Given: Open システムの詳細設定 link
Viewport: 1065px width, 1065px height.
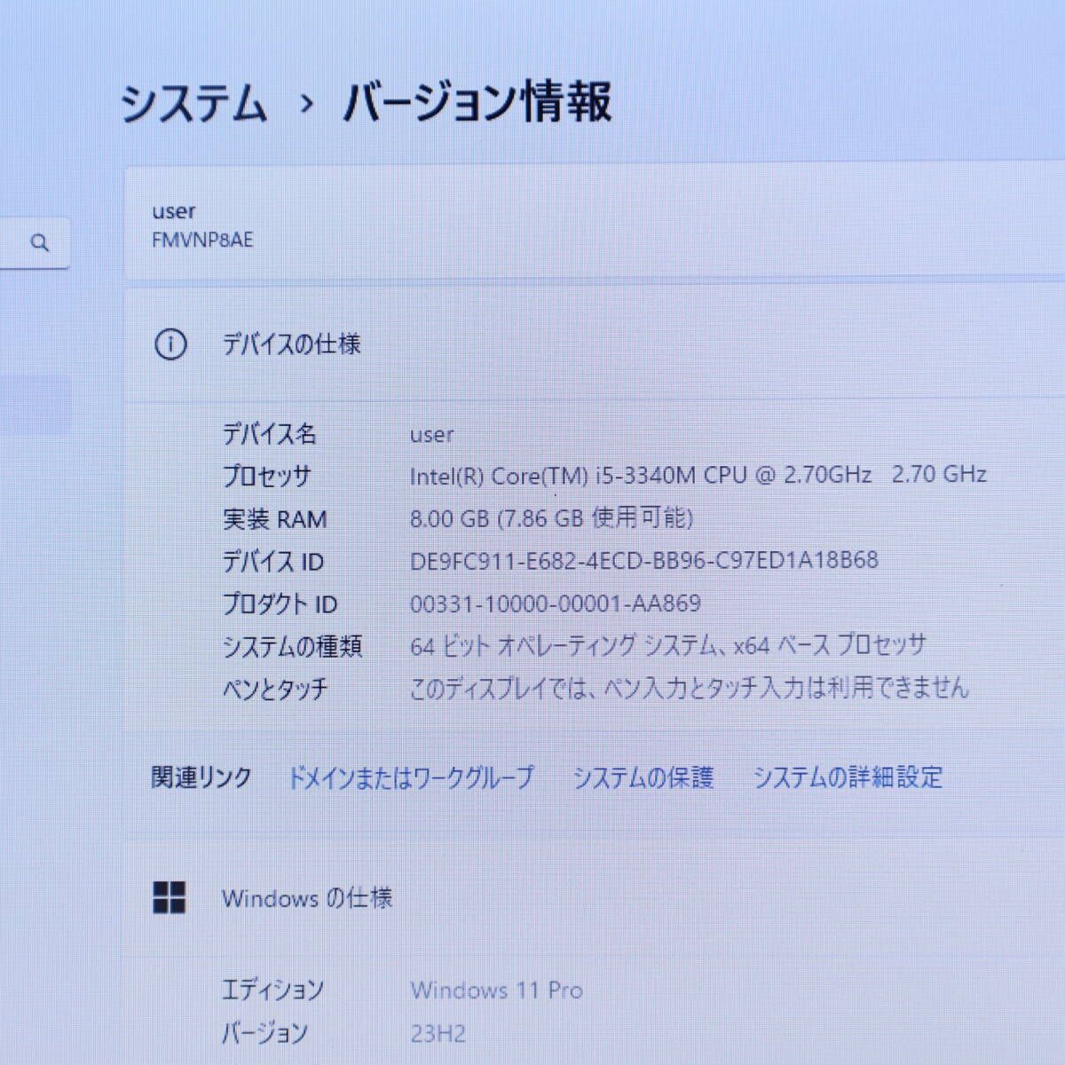Looking at the screenshot, I should 848,777.
